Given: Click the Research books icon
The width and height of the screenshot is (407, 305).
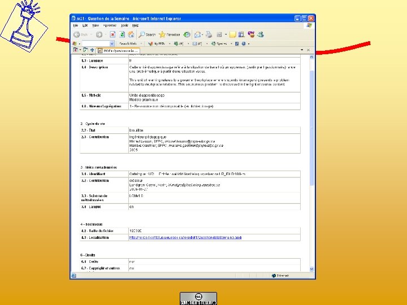Looking at the screenshot, I should coord(242,34).
